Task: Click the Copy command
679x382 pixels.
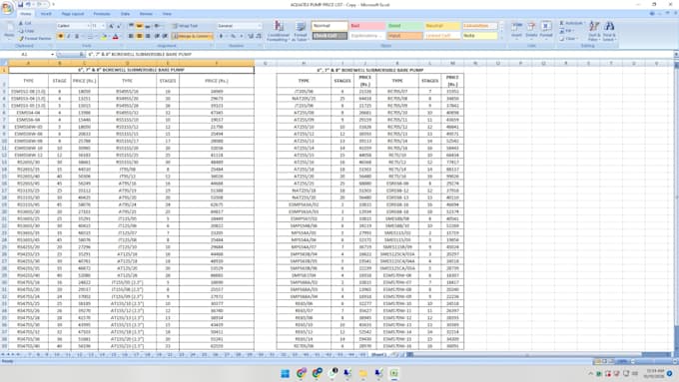Action: 26,31
